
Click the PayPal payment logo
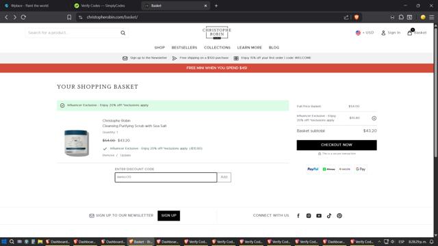point(313,169)
